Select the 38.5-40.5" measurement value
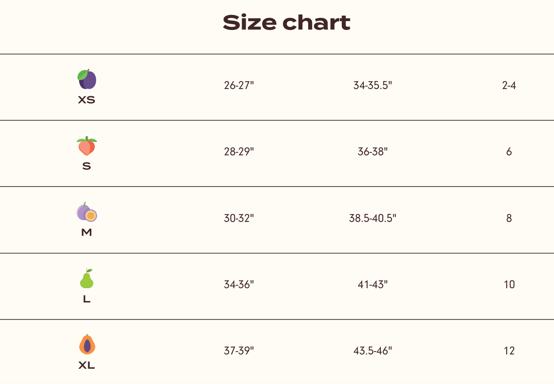The width and height of the screenshot is (554, 384). coord(373,218)
